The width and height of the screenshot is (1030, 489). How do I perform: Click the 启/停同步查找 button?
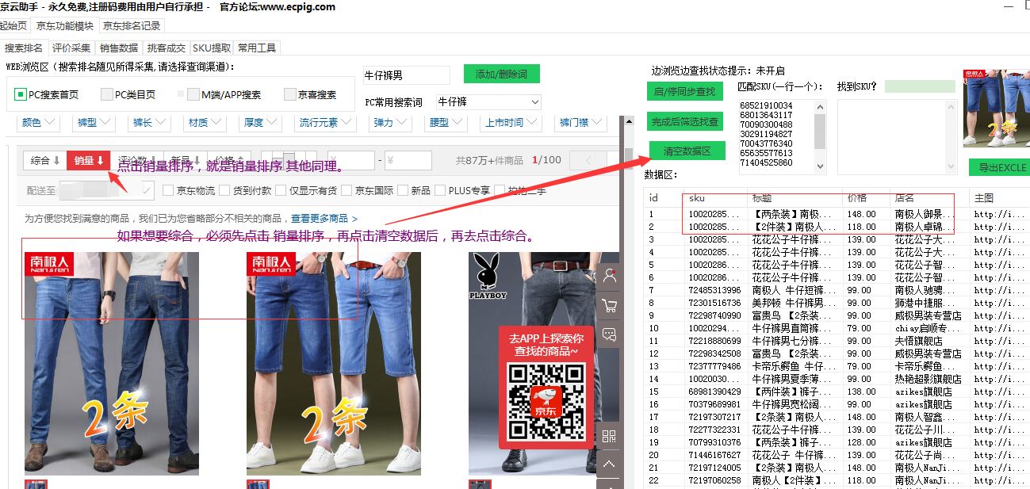[683, 92]
